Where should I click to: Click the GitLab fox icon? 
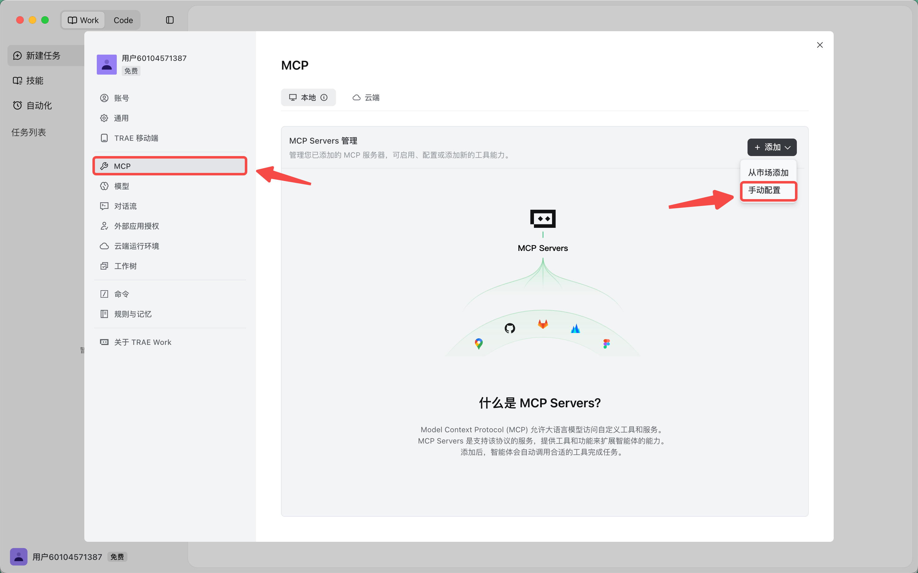(543, 324)
